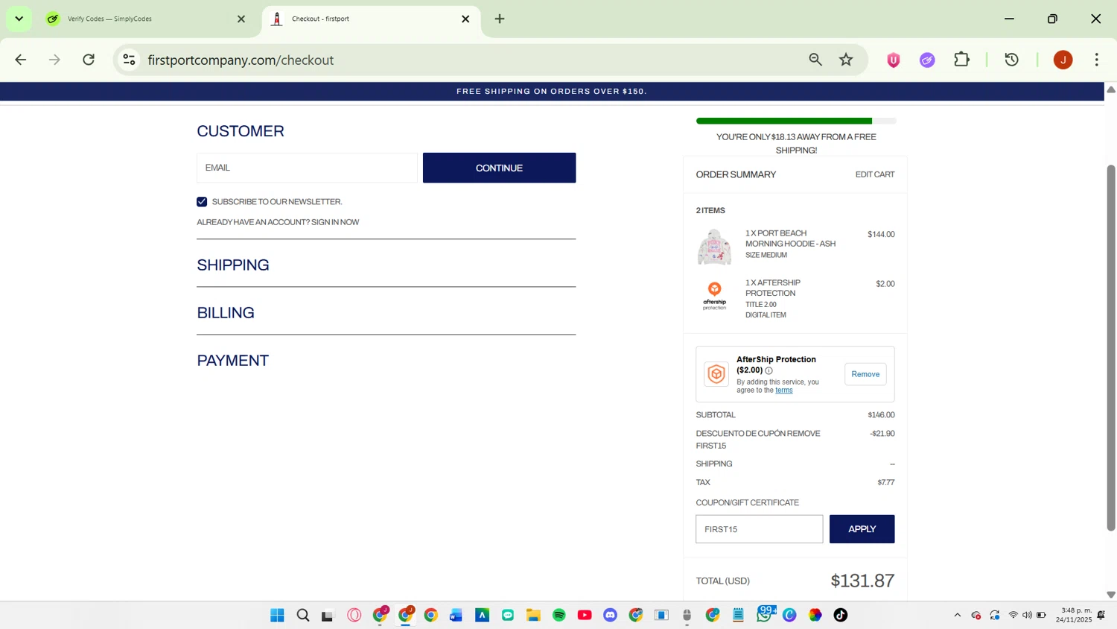Image resolution: width=1117 pixels, height=629 pixels.
Task: Open Opera GX from the taskbar
Action: tap(354, 615)
